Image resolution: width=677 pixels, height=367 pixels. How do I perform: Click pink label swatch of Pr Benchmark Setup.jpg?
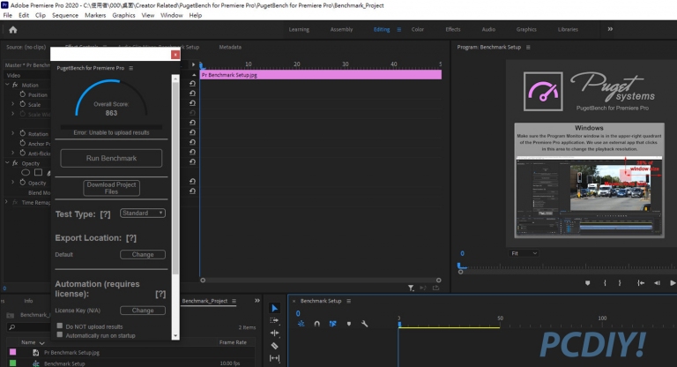pos(13,352)
